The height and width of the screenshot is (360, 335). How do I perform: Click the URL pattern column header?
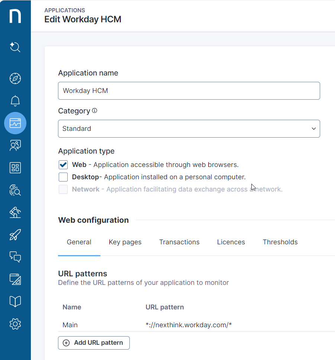click(x=165, y=307)
